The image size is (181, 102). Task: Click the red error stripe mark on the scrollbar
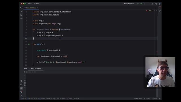click(x=157, y=52)
